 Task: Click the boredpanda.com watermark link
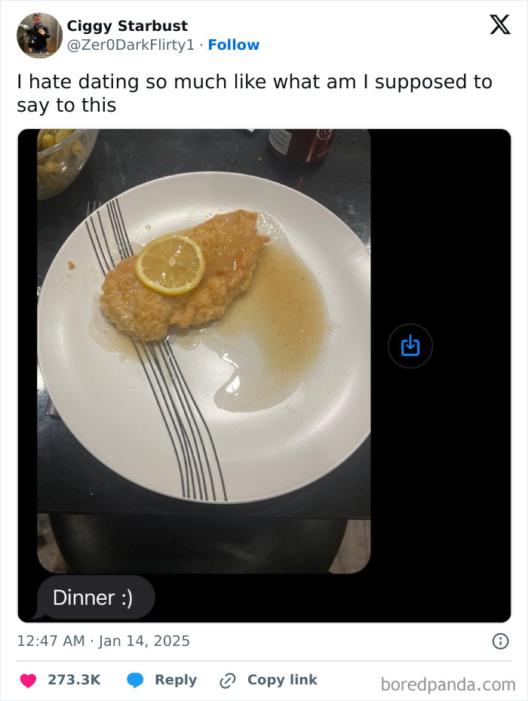[x=450, y=681]
